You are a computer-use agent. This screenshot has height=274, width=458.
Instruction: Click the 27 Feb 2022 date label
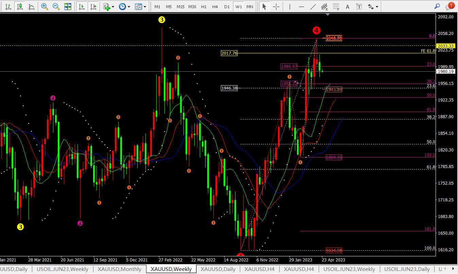coord(171,260)
